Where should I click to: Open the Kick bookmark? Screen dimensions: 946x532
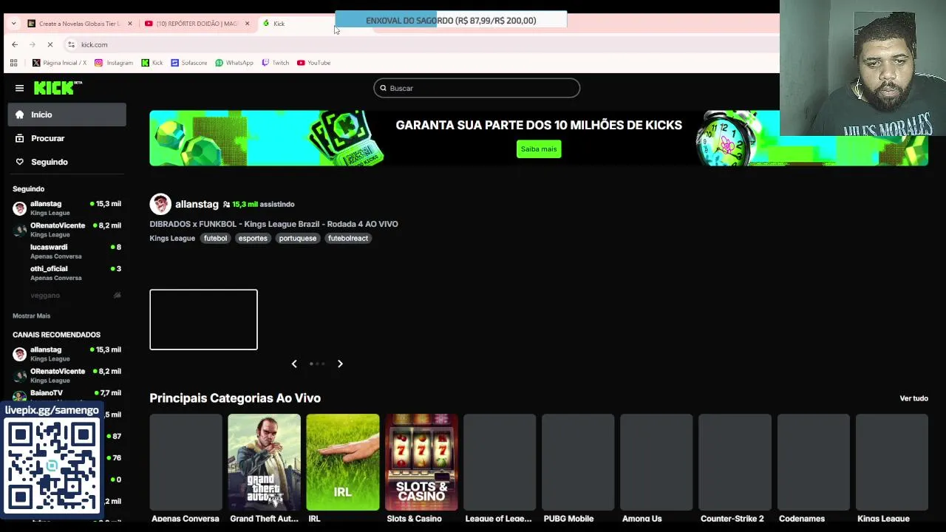(152, 63)
